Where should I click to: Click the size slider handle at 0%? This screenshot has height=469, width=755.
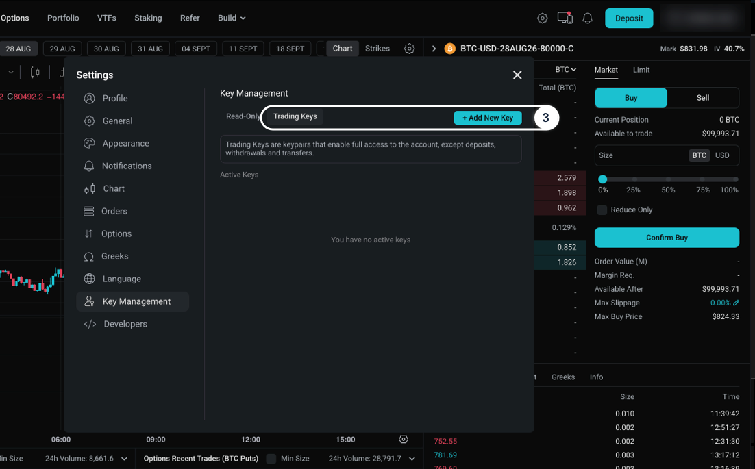(x=602, y=179)
